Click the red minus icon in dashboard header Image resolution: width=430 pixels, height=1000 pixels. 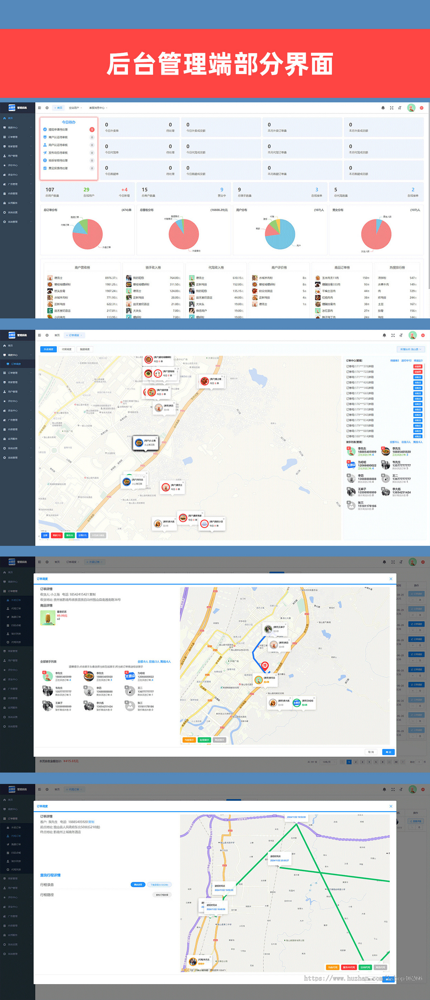(x=421, y=108)
